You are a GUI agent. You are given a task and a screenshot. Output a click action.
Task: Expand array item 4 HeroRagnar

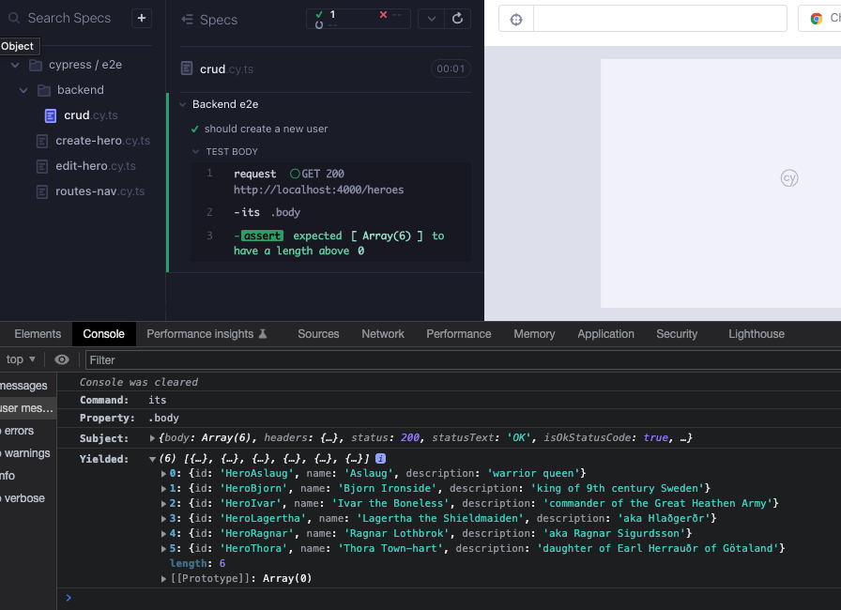point(163,533)
